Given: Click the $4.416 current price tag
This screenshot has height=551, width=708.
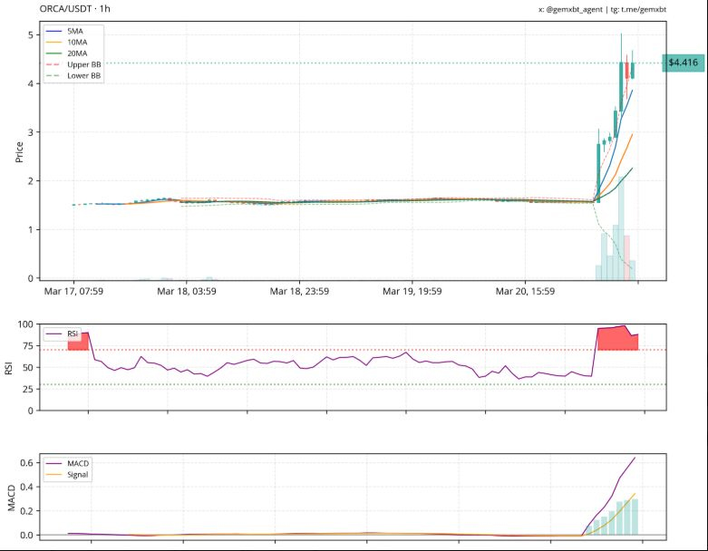Looking at the screenshot, I should point(683,63).
